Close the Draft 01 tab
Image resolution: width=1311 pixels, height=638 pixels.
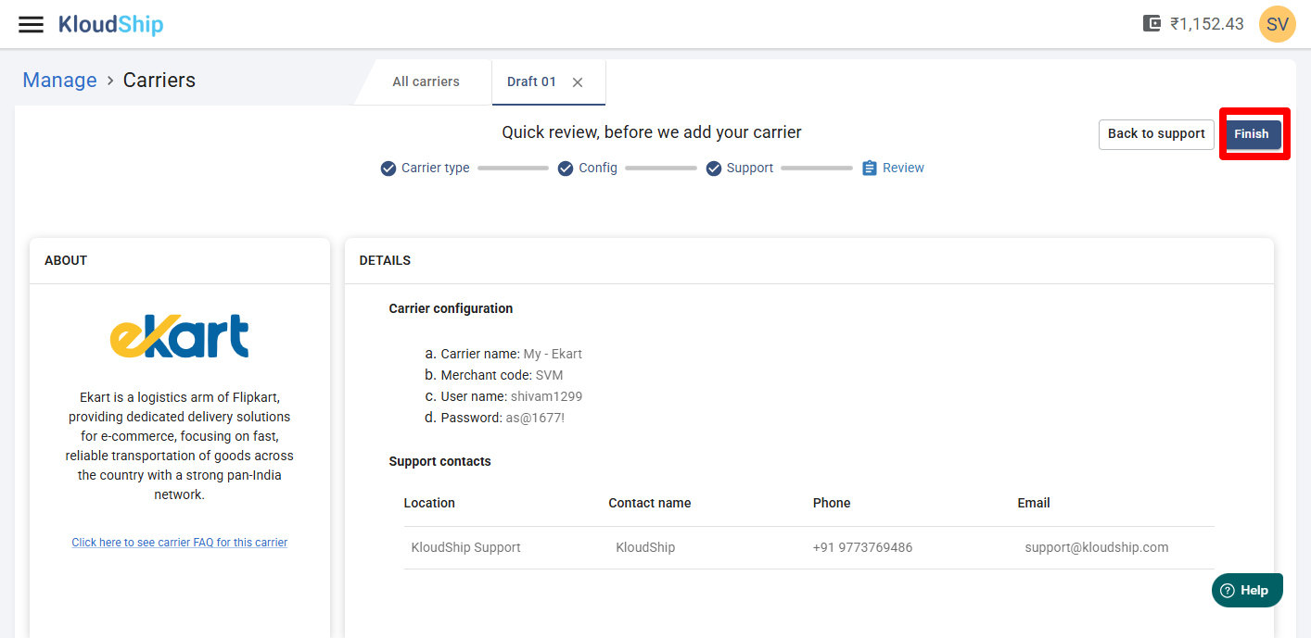[x=578, y=82]
